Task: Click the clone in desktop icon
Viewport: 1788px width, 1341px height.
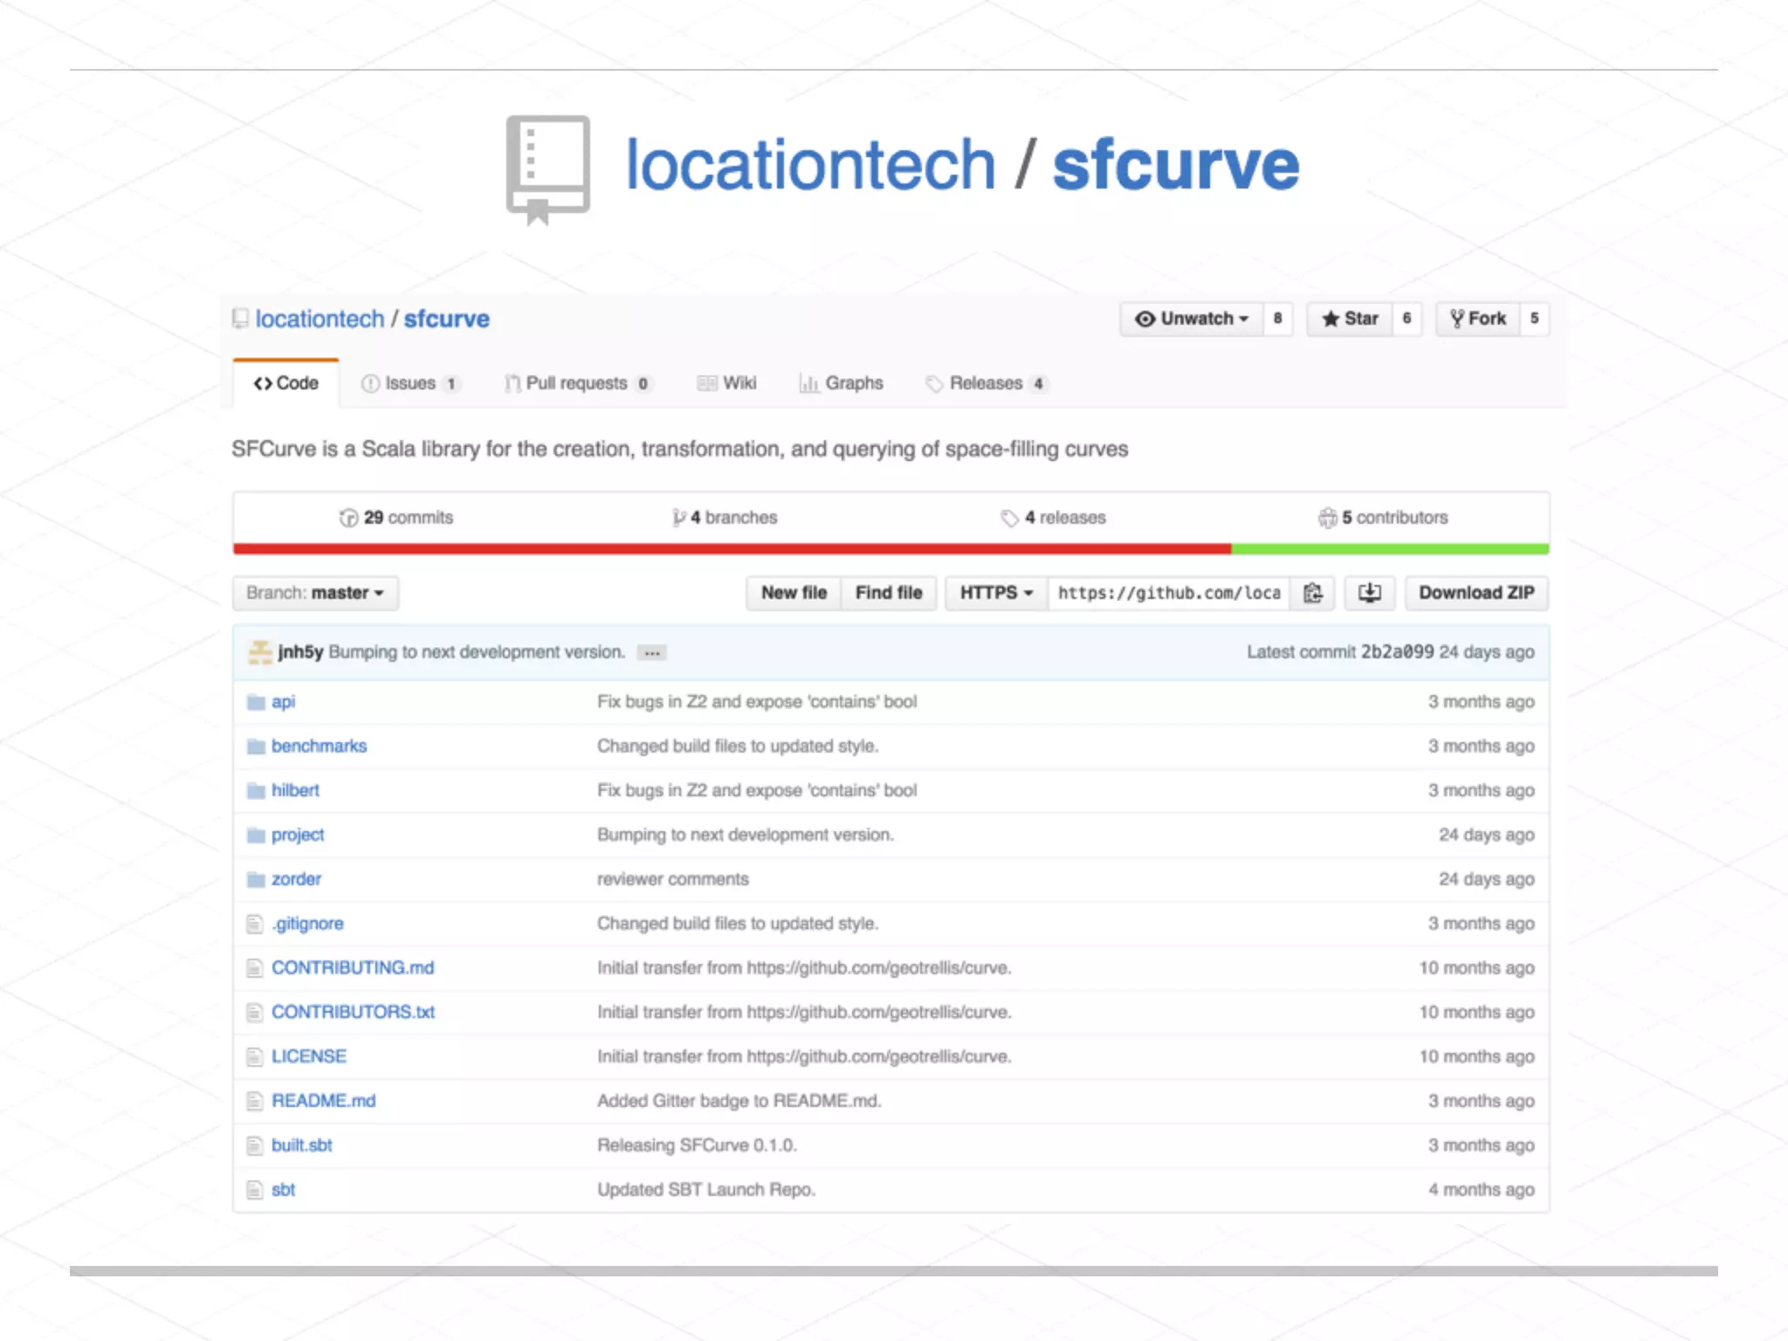Action: click(x=1369, y=593)
